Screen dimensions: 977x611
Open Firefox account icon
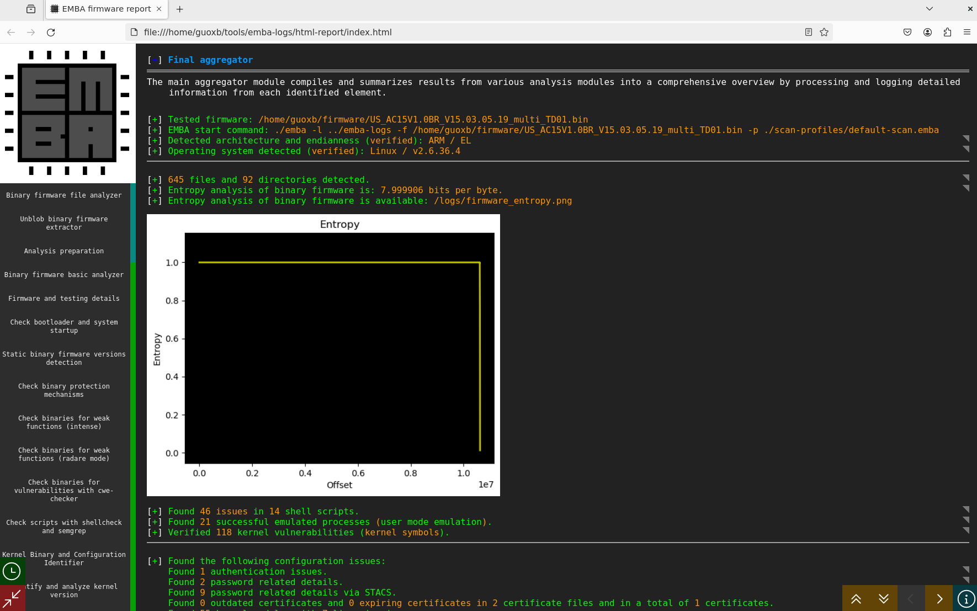tap(927, 32)
